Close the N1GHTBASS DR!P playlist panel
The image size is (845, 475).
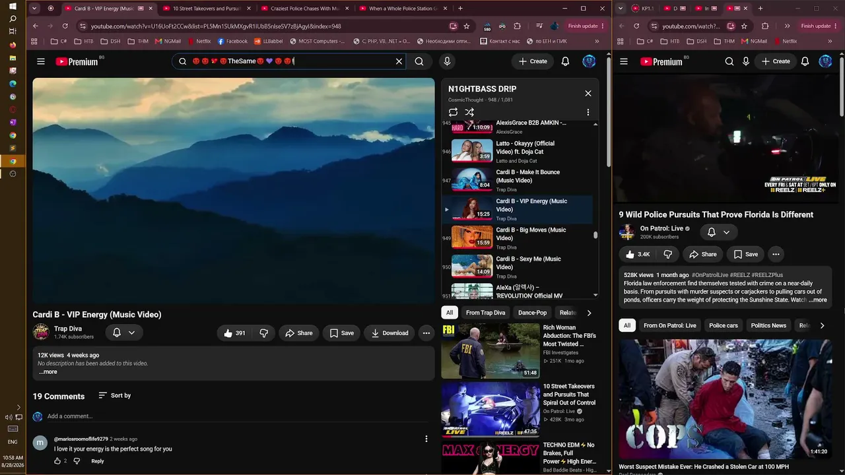click(588, 93)
